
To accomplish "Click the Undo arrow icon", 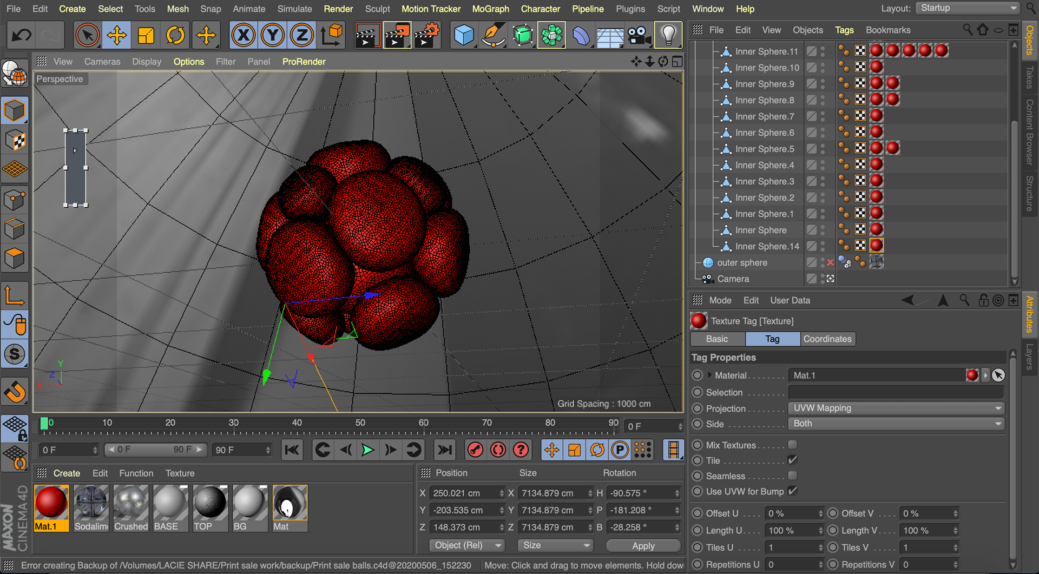I will pyautogui.click(x=22, y=36).
